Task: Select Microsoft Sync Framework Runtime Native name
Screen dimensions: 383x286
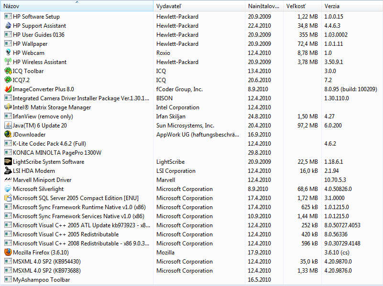Action: click(x=79, y=207)
